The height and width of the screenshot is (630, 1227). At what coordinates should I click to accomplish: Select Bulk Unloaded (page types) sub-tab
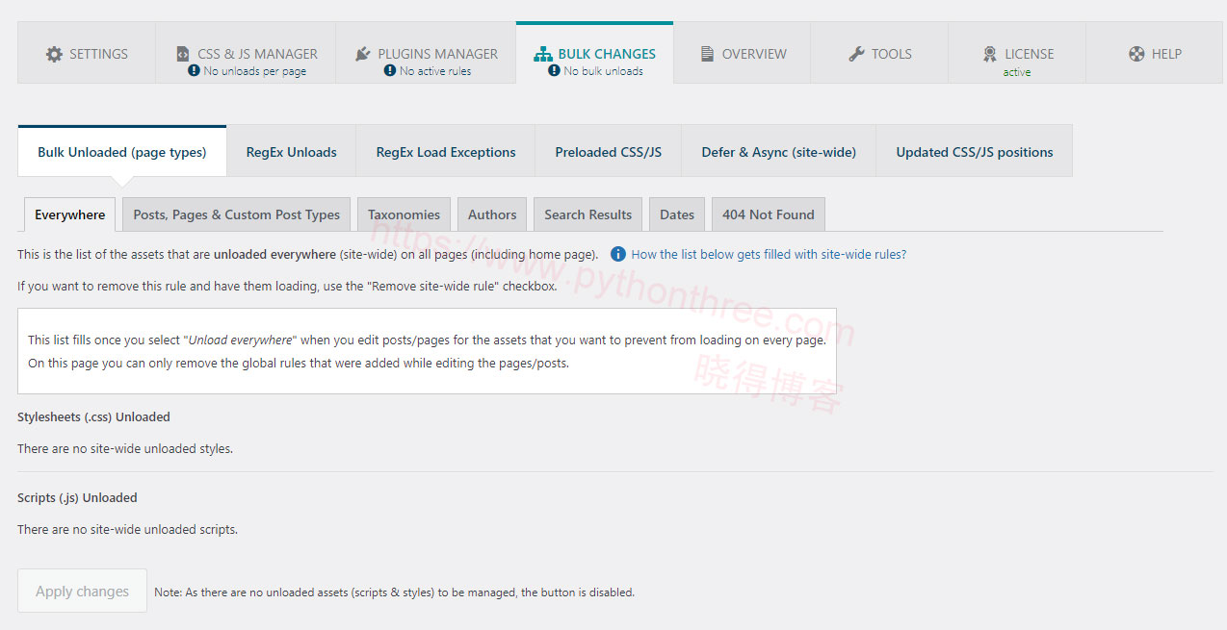point(122,152)
